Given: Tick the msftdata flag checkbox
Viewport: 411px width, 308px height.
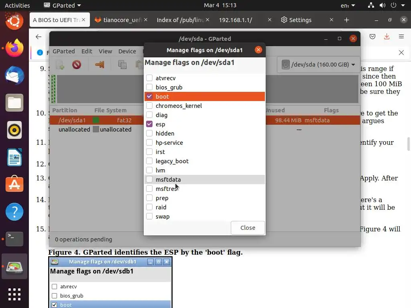Looking at the screenshot, I should pyautogui.click(x=149, y=179).
